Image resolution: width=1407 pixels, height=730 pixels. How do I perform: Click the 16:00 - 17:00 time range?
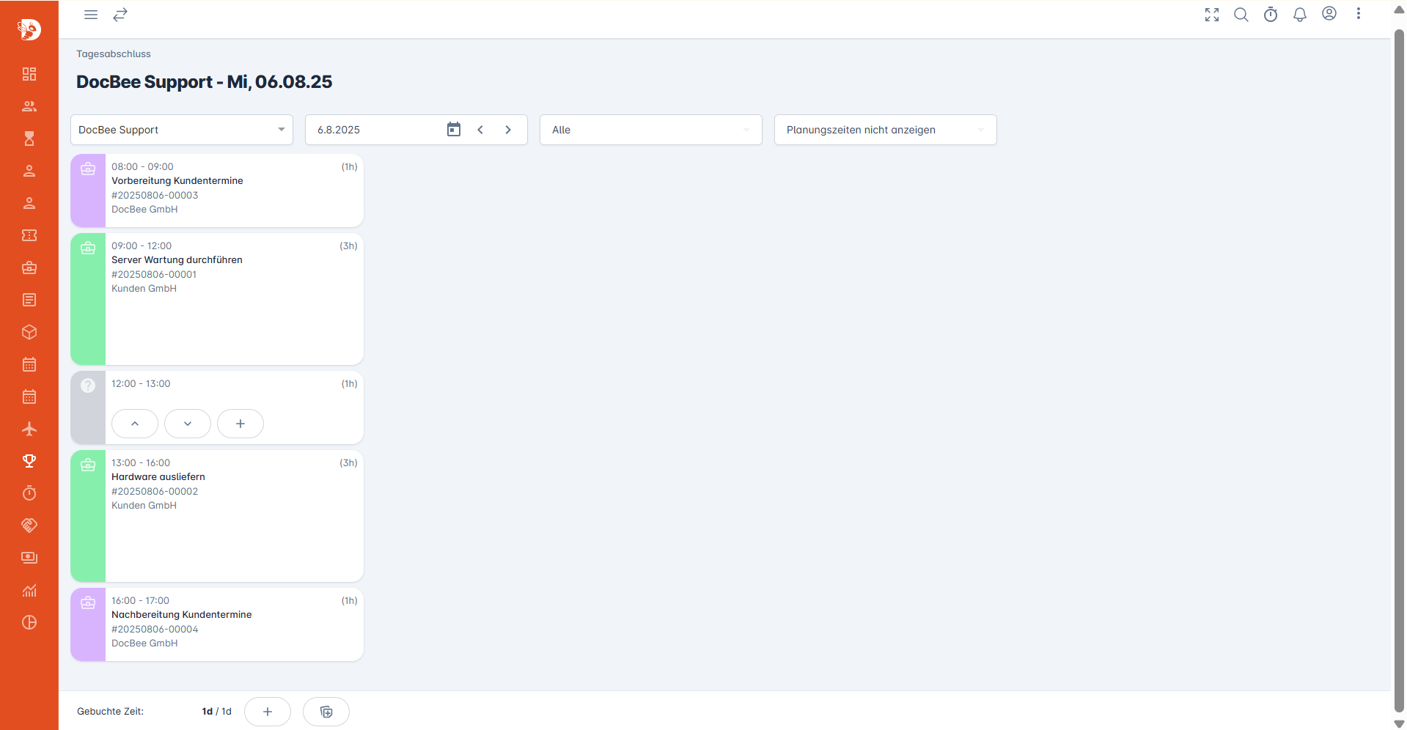(140, 601)
